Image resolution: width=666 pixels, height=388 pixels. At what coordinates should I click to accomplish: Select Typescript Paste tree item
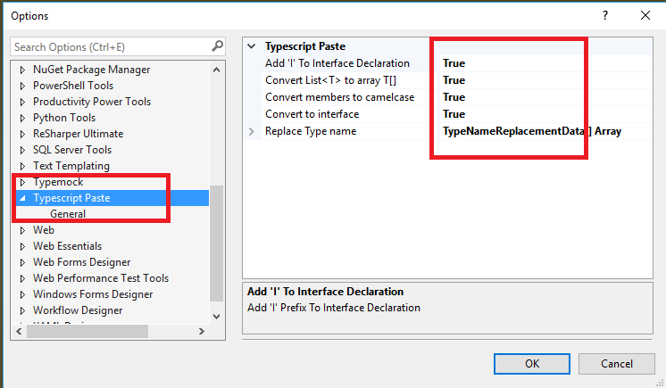[x=71, y=198]
